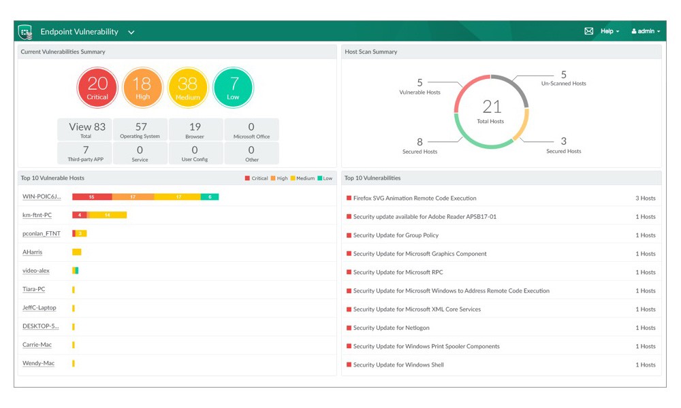Viewport: 681px width, 408px height.
Task: Click the 8 Secured Hosts label
Action: click(419, 146)
